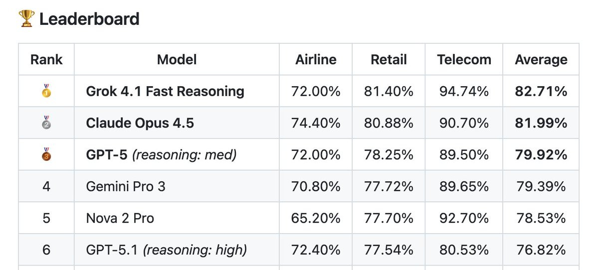Click the Gemini Pro 3 model name
The height and width of the screenshot is (270, 598).
(126, 186)
